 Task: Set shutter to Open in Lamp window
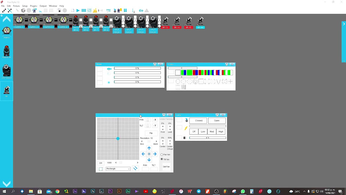tap(217, 121)
